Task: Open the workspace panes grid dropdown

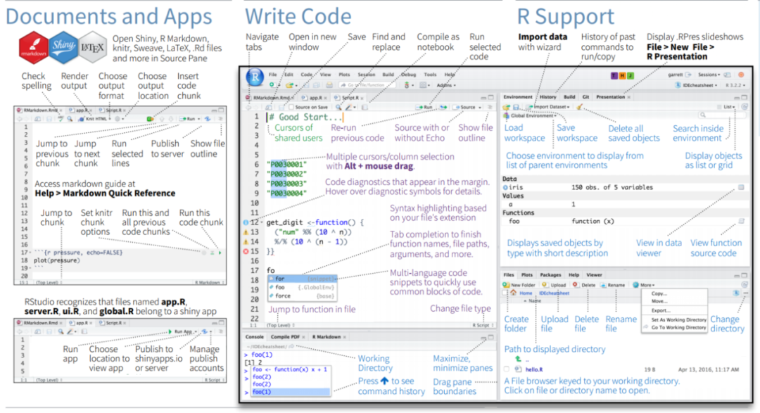Action: 425,85
